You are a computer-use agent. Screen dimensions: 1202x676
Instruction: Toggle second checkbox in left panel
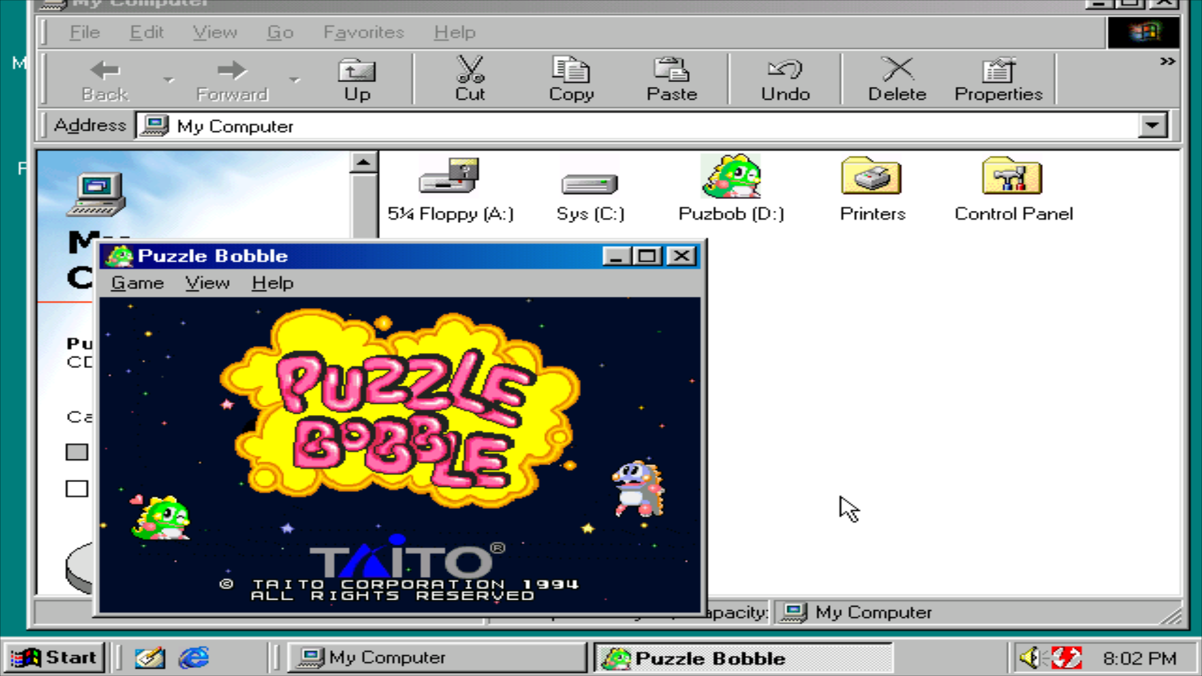pos(76,487)
